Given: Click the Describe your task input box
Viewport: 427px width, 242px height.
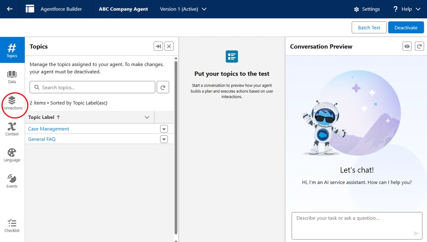Looking at the screenshot, I should pyautogui.click(x=357, y=226).
